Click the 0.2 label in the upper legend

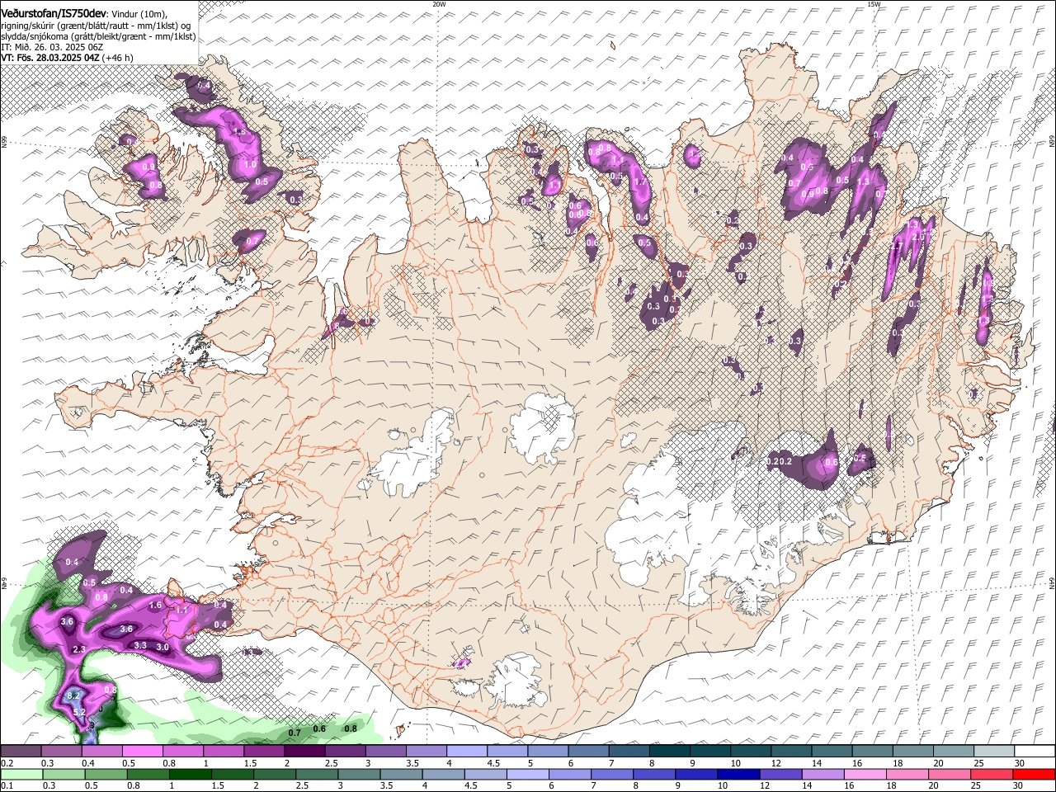7,764
